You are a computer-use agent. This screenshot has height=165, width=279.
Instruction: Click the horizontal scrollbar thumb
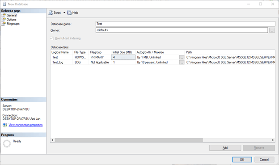tap(129, 140)
